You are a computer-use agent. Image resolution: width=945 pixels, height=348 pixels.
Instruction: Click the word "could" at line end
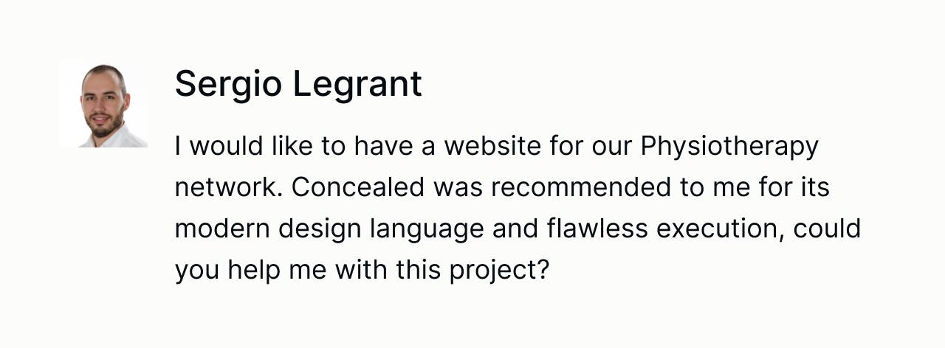tap(827, 229)
